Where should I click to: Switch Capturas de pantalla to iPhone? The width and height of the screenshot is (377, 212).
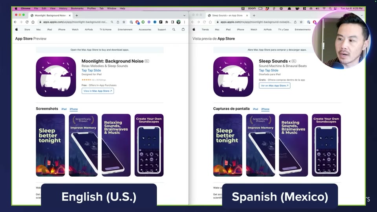[265, 109]
